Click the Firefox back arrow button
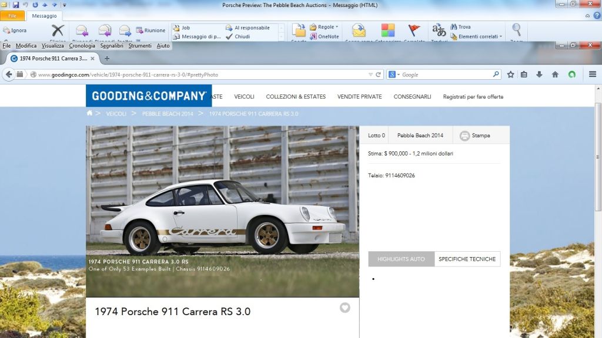602x338 pixels. (9, 75)
